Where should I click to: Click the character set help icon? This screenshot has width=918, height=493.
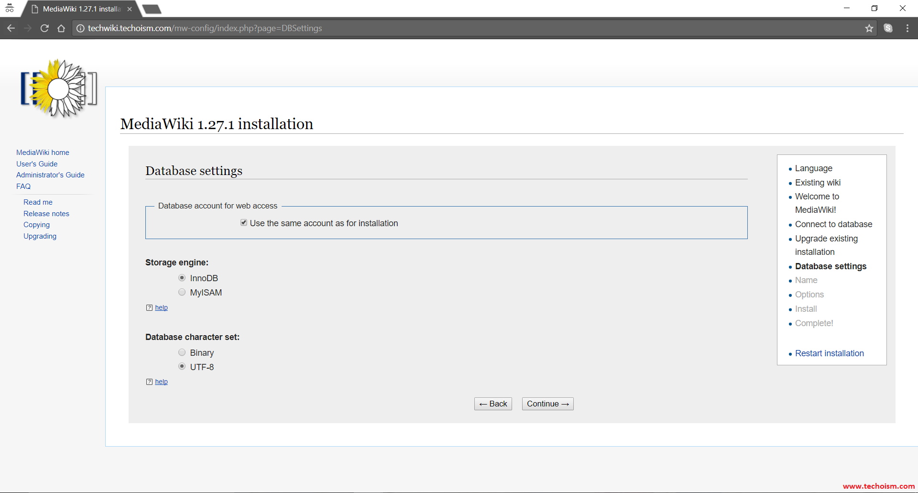point(149,382)
